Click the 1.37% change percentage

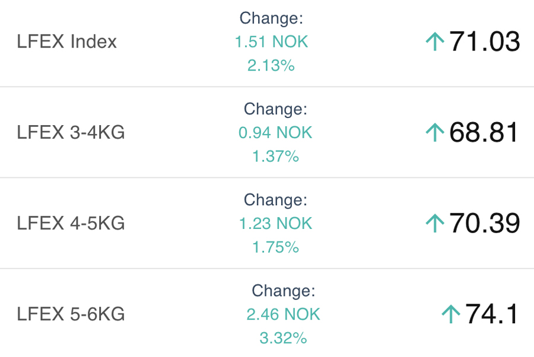pyautogui.click(x=275, y=156)
